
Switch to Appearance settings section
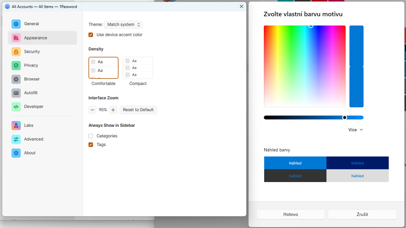(35, 38)
